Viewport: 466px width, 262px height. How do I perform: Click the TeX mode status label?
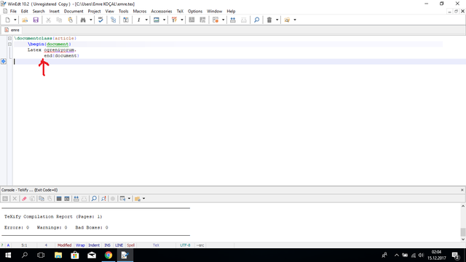[x=156, y=245]
